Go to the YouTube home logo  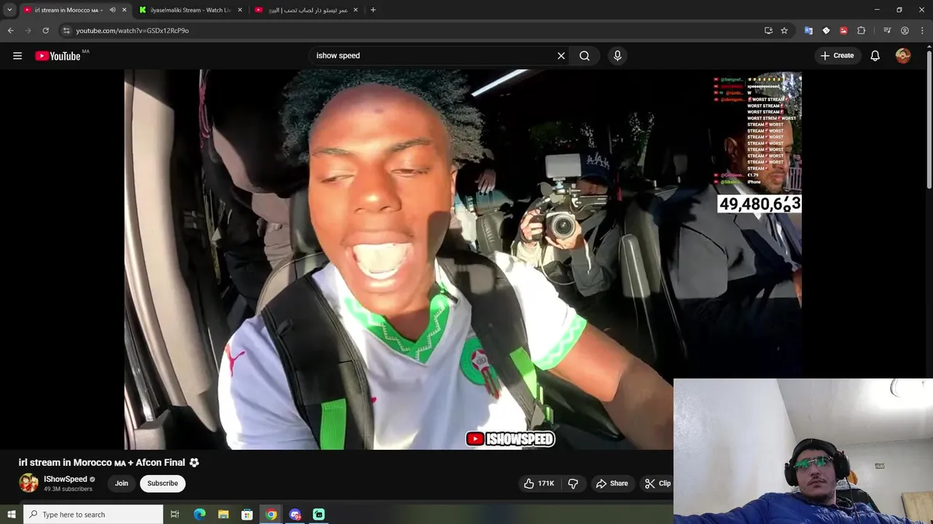pyautogui.click(x=58, y=56)
